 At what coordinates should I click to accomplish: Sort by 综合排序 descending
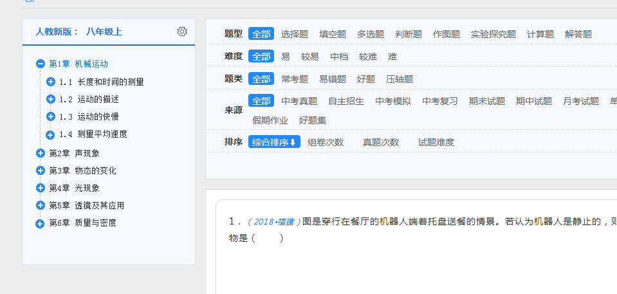tap(274, 142)
